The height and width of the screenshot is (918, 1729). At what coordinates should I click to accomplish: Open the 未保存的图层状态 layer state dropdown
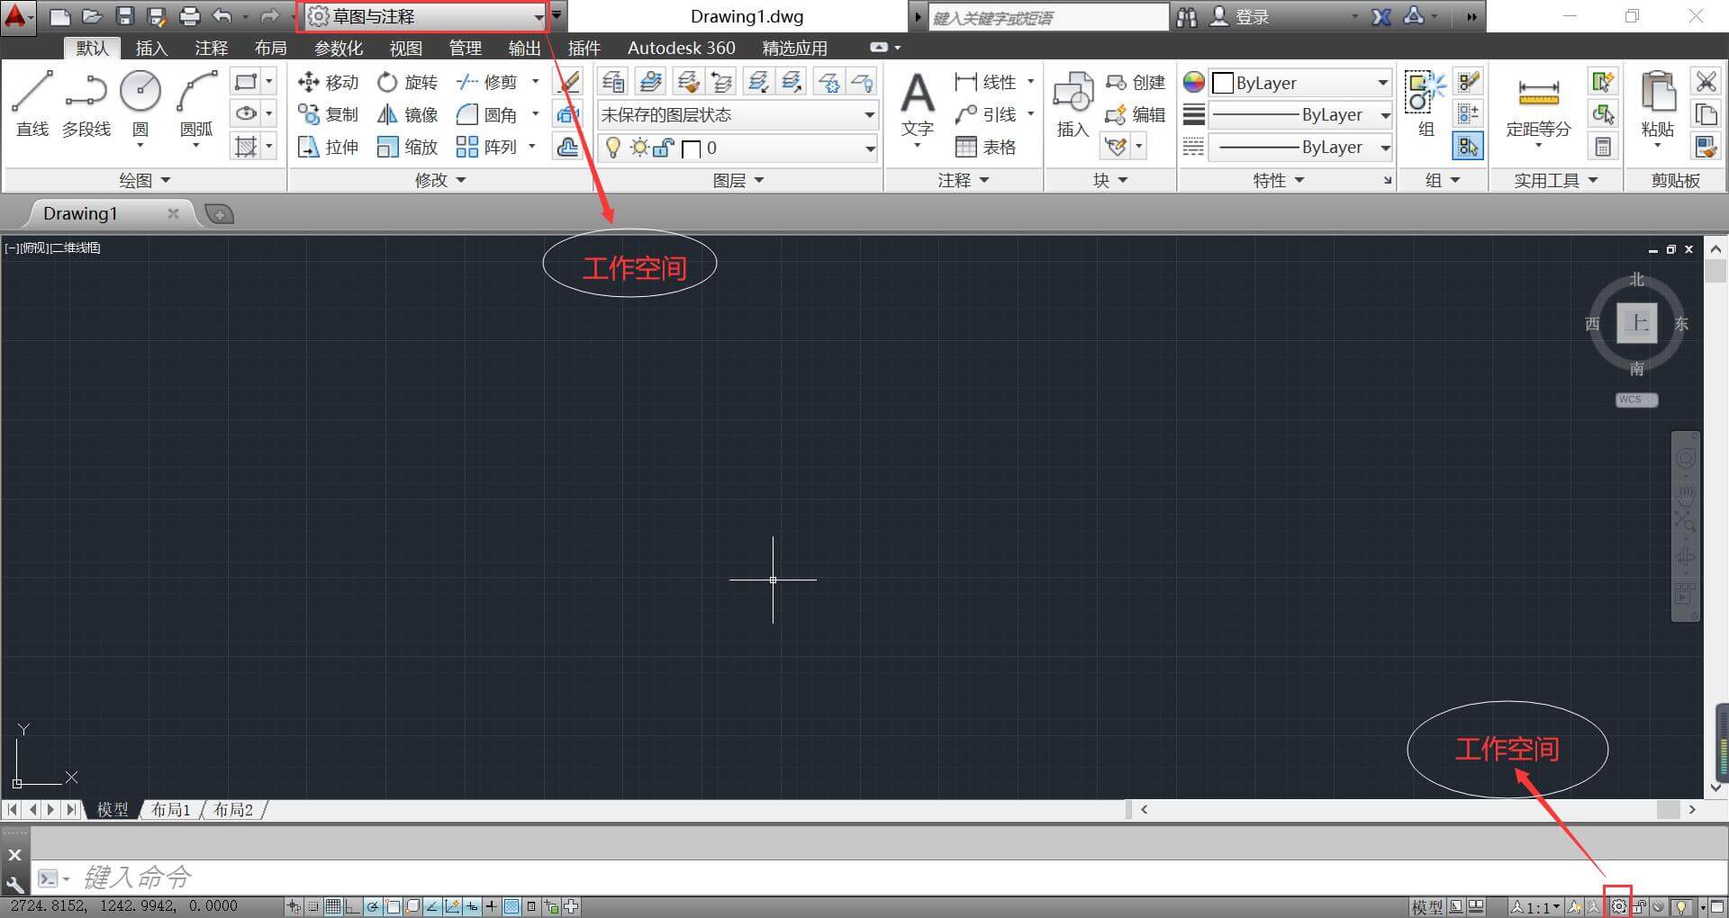(x=738, y=114)
